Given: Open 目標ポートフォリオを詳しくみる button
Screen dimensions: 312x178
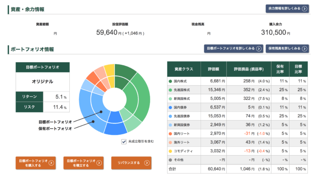Looking at the screenshot, I should pyautogui.click(x=234, y=49).
